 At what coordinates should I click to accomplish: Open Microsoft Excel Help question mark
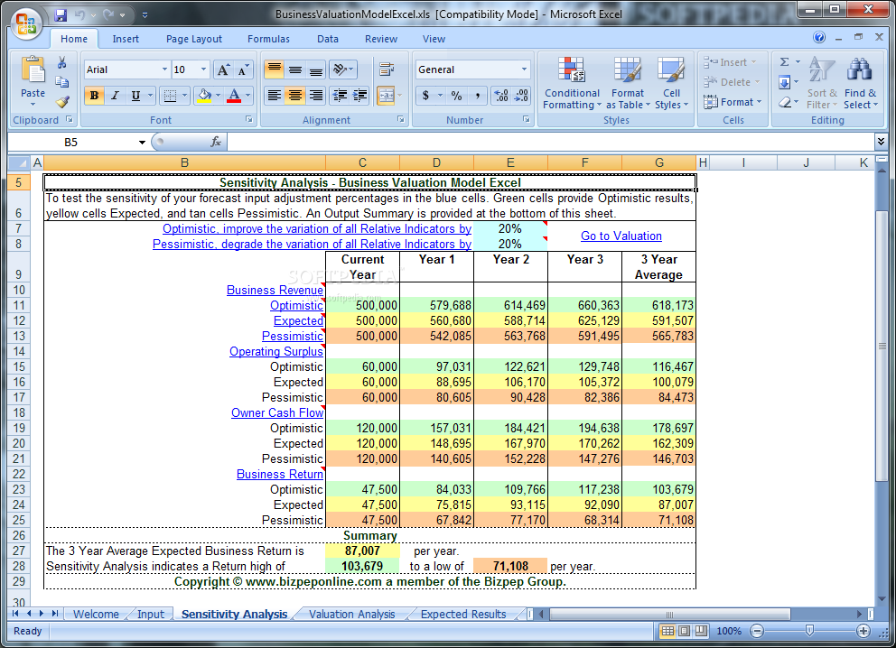click(819, 37)
